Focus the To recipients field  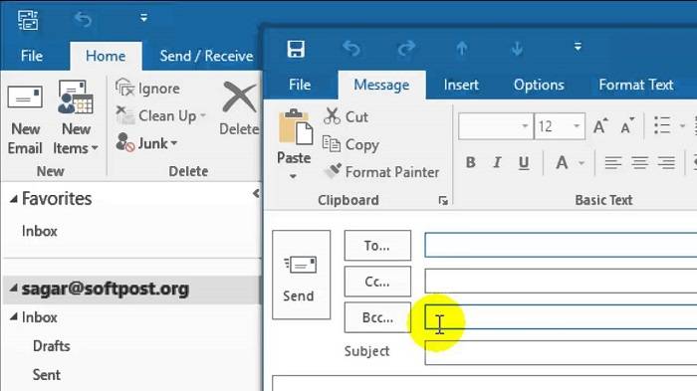pos(561,245)
